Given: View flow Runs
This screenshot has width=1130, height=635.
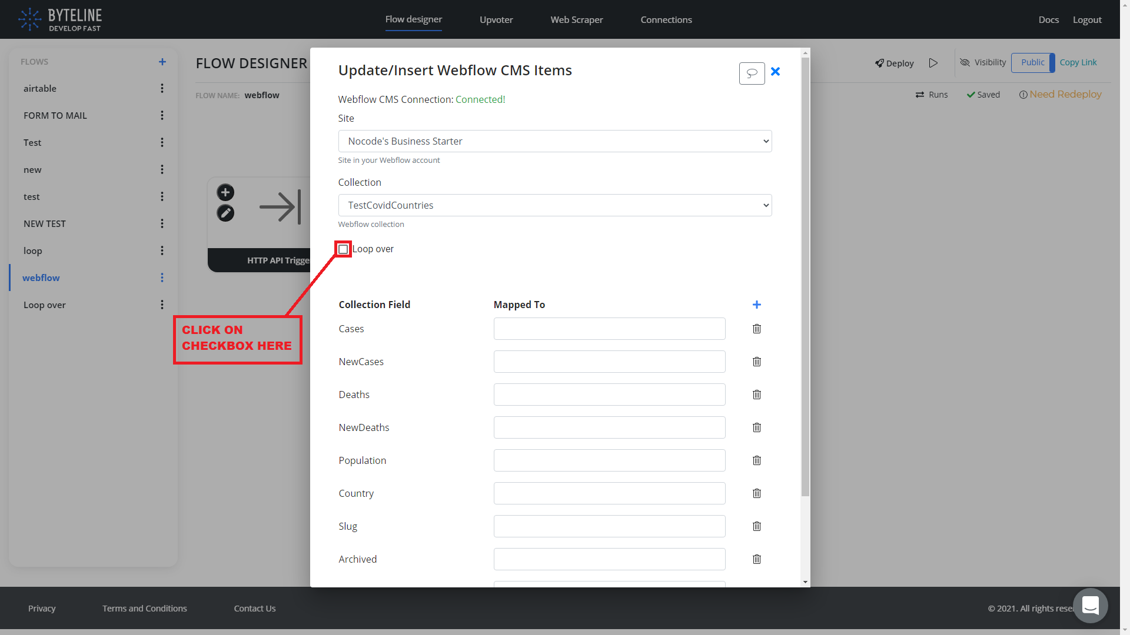Looking at the screenshot, I should (932, 95).
